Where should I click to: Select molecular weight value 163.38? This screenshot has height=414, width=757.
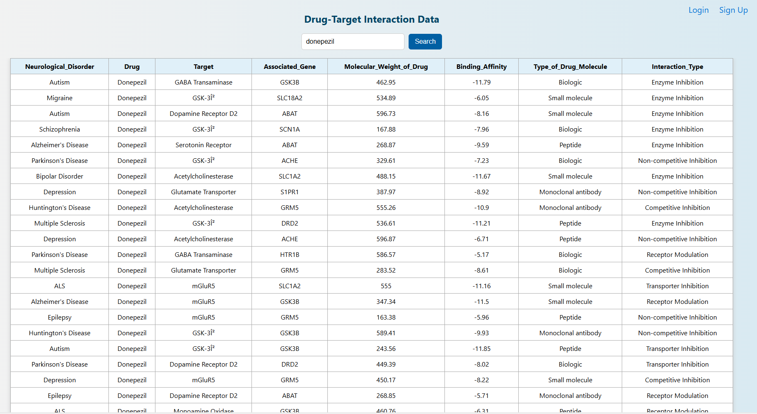386,317
